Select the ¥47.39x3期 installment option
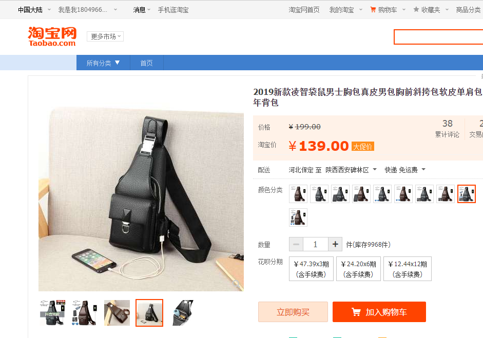The image size is (483, 338). 311,269
